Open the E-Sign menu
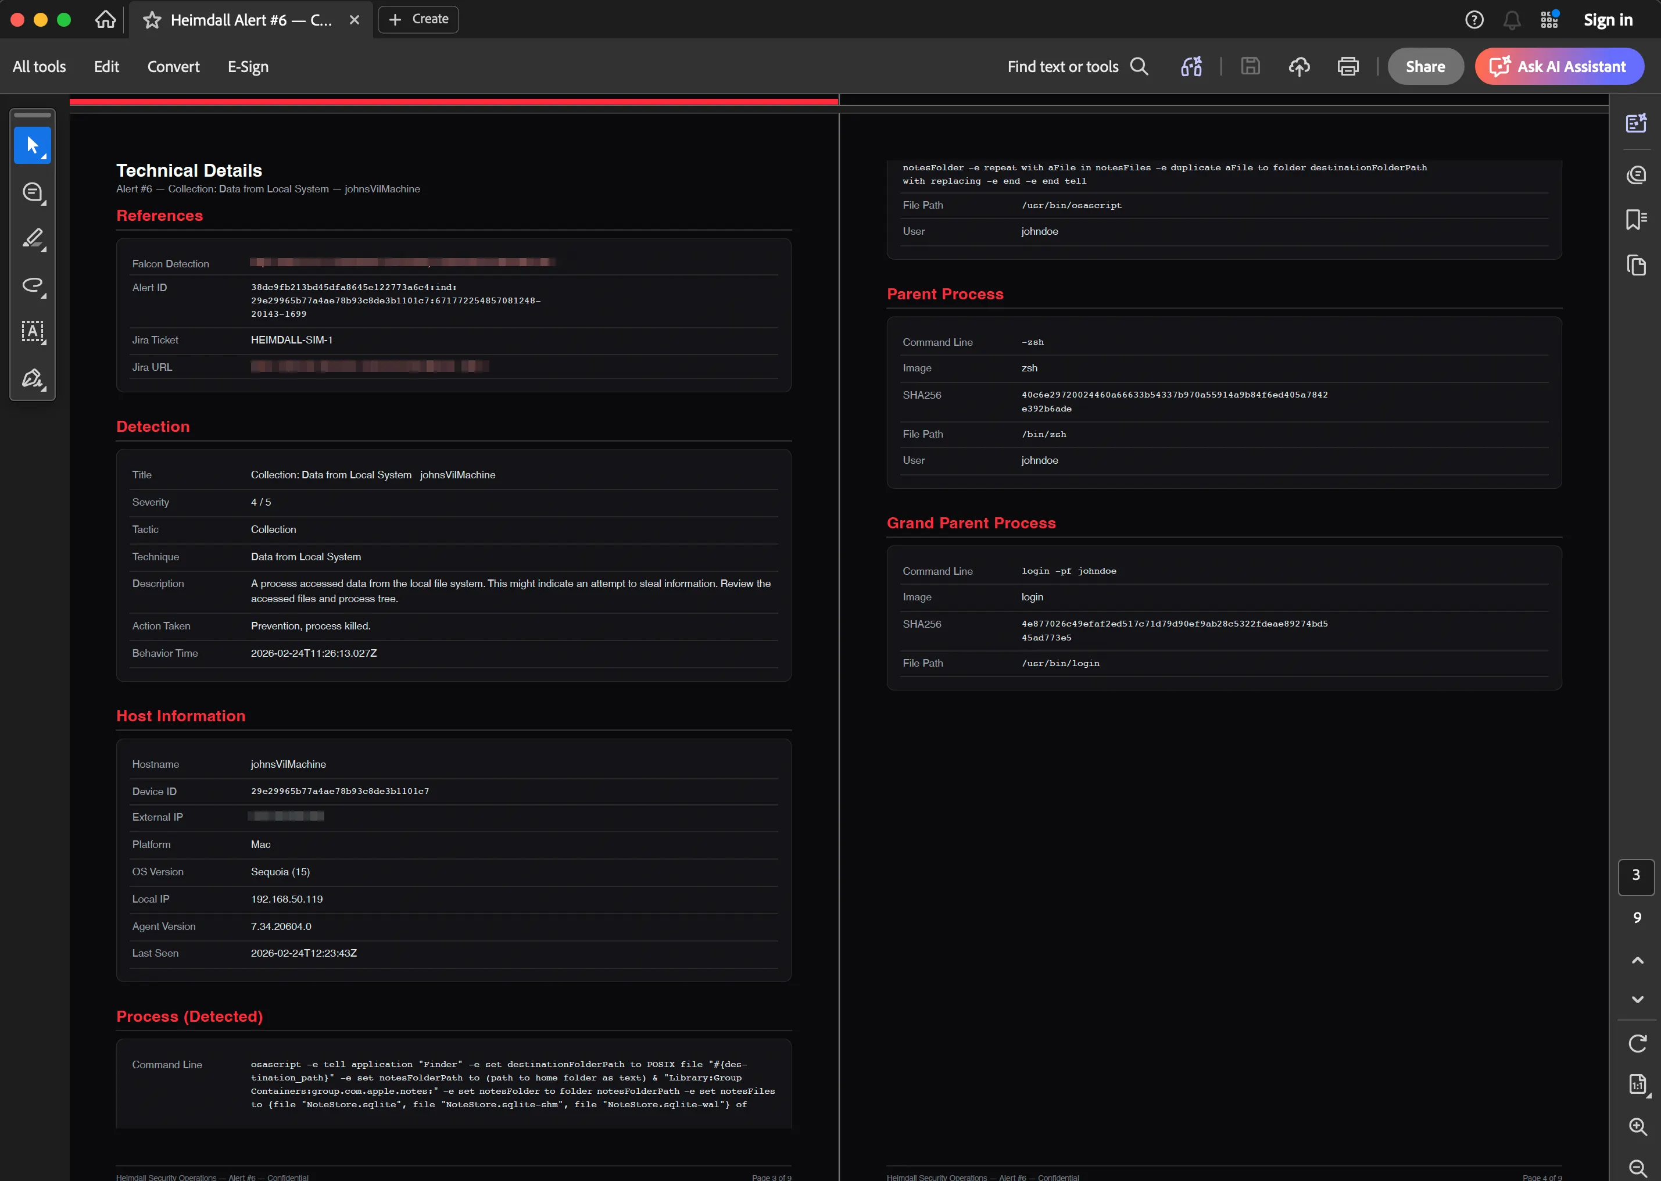 (x=248, y=66)
